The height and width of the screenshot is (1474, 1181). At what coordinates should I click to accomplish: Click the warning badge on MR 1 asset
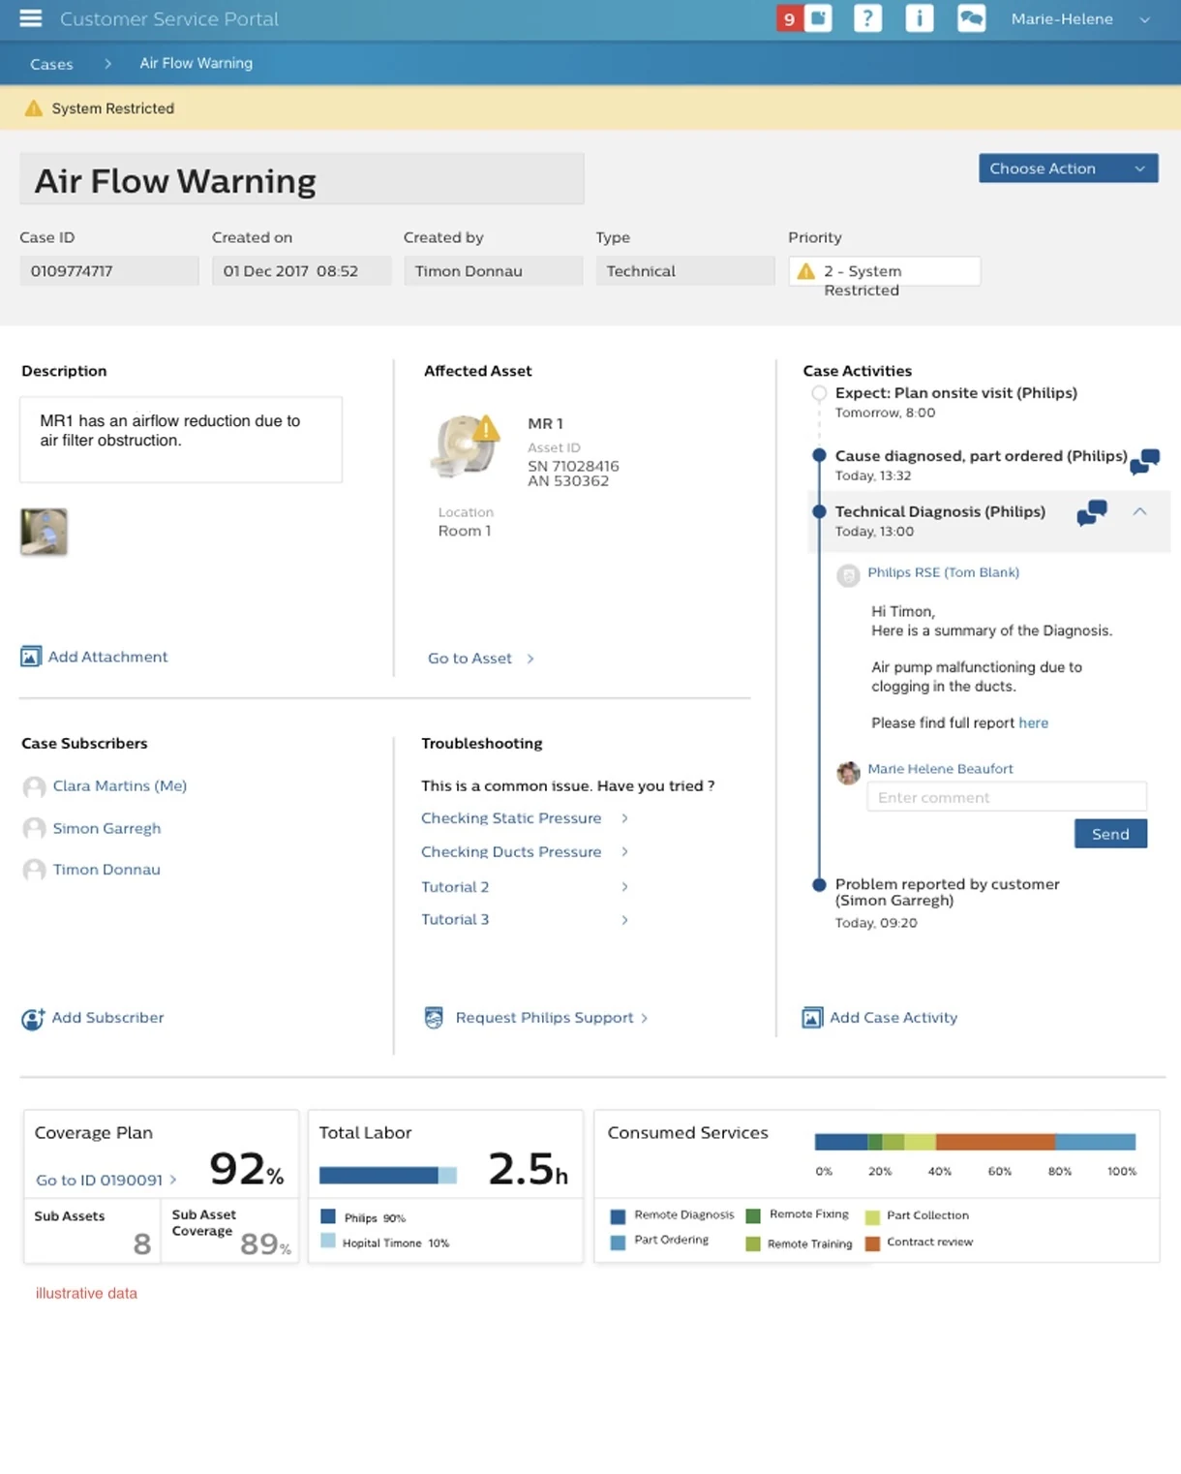click(x=485, y=428)
